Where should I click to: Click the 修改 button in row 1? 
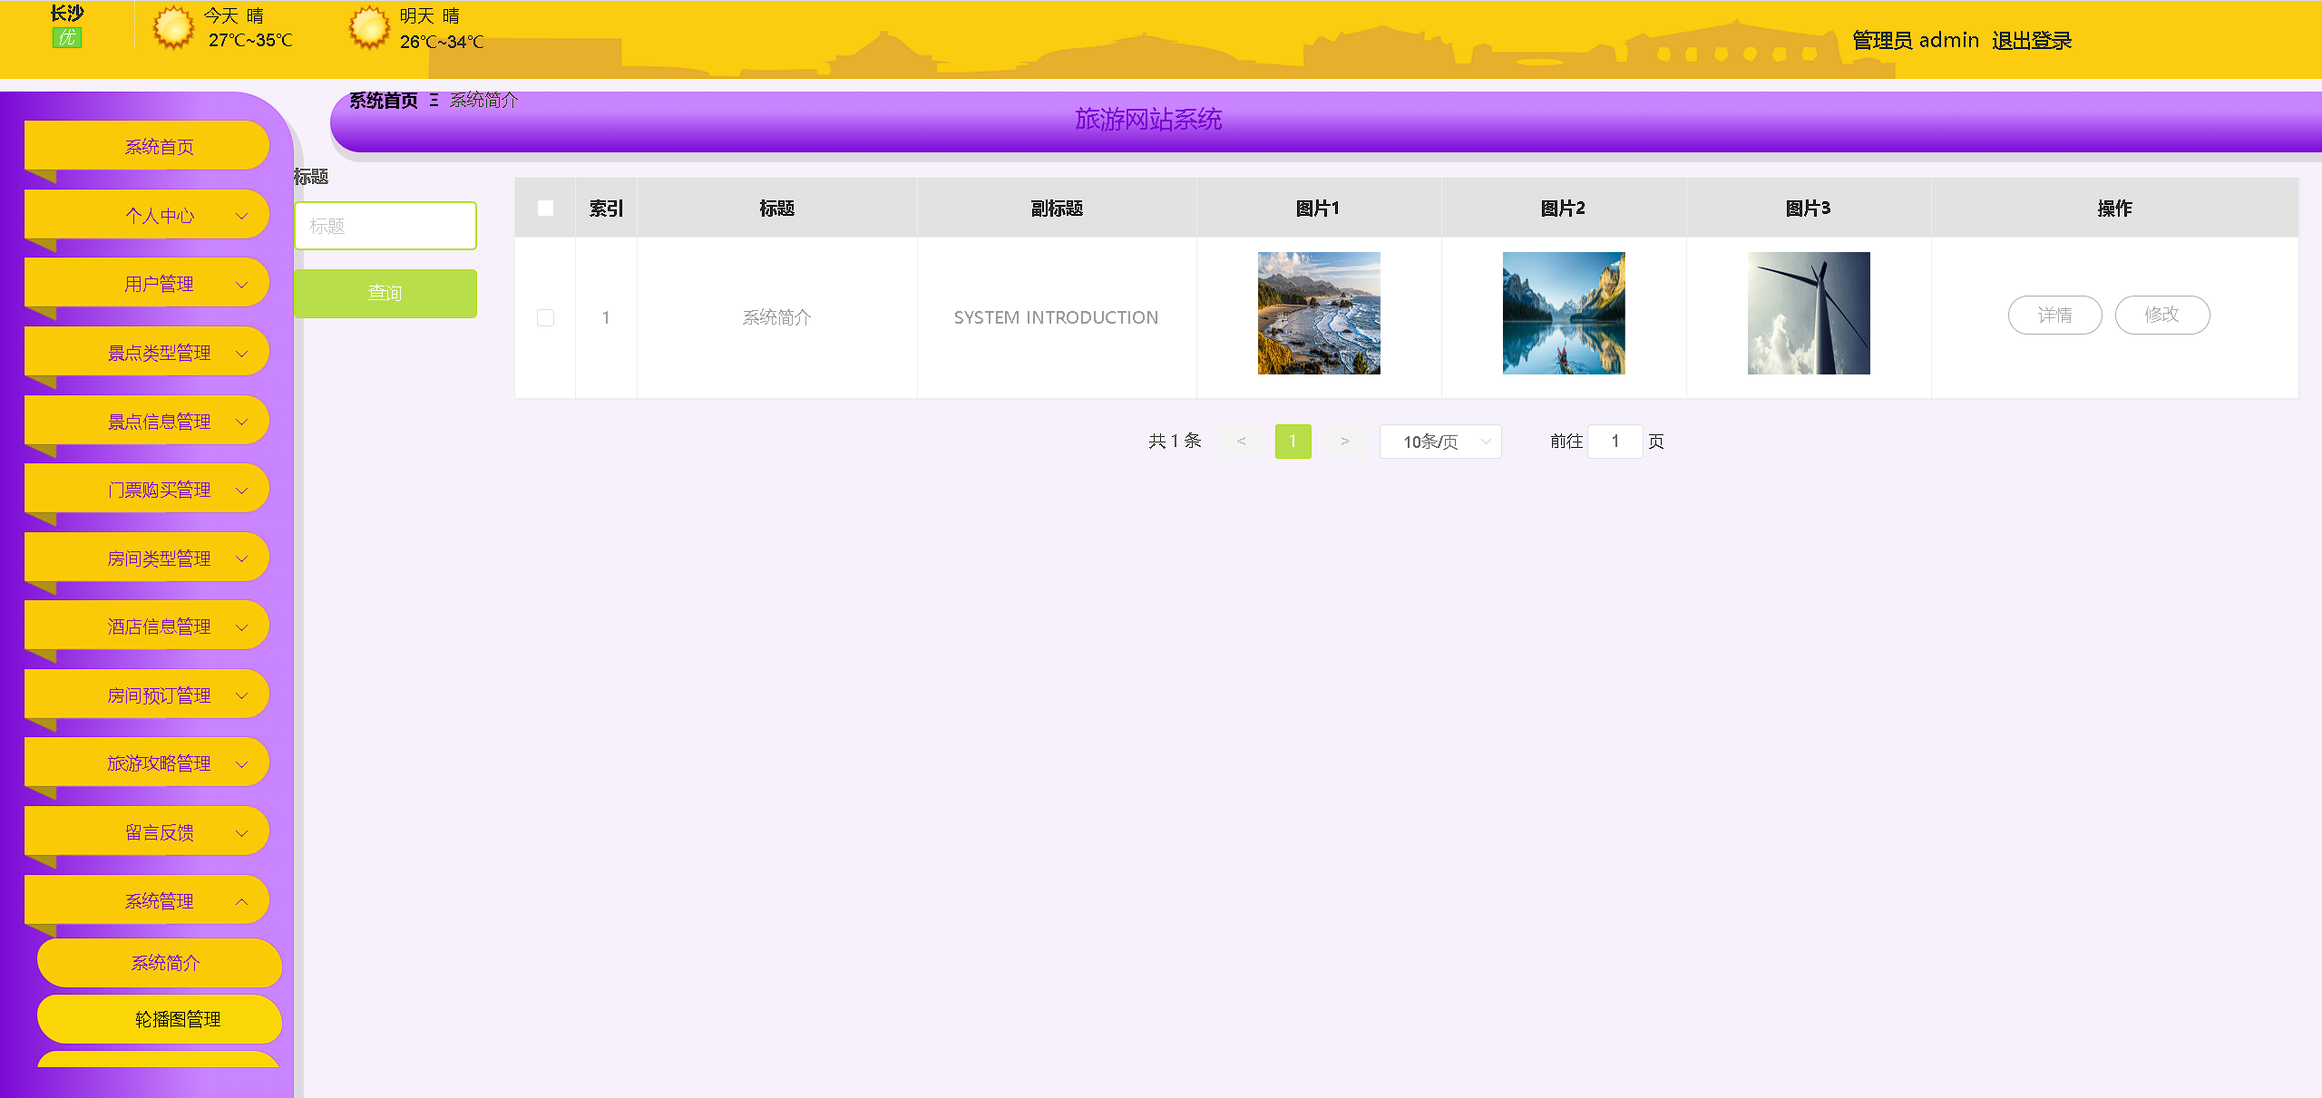point(2161,315)
